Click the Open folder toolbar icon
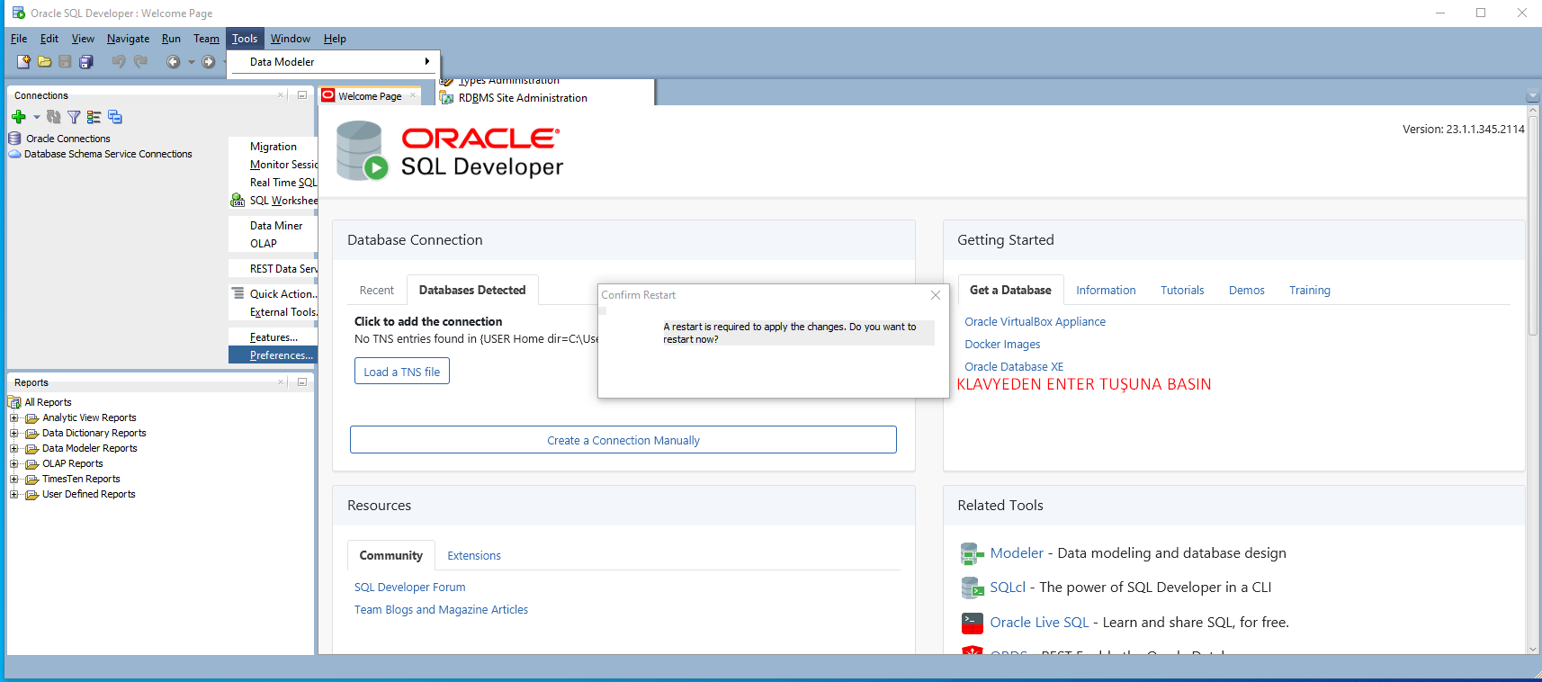 point(44,62)
